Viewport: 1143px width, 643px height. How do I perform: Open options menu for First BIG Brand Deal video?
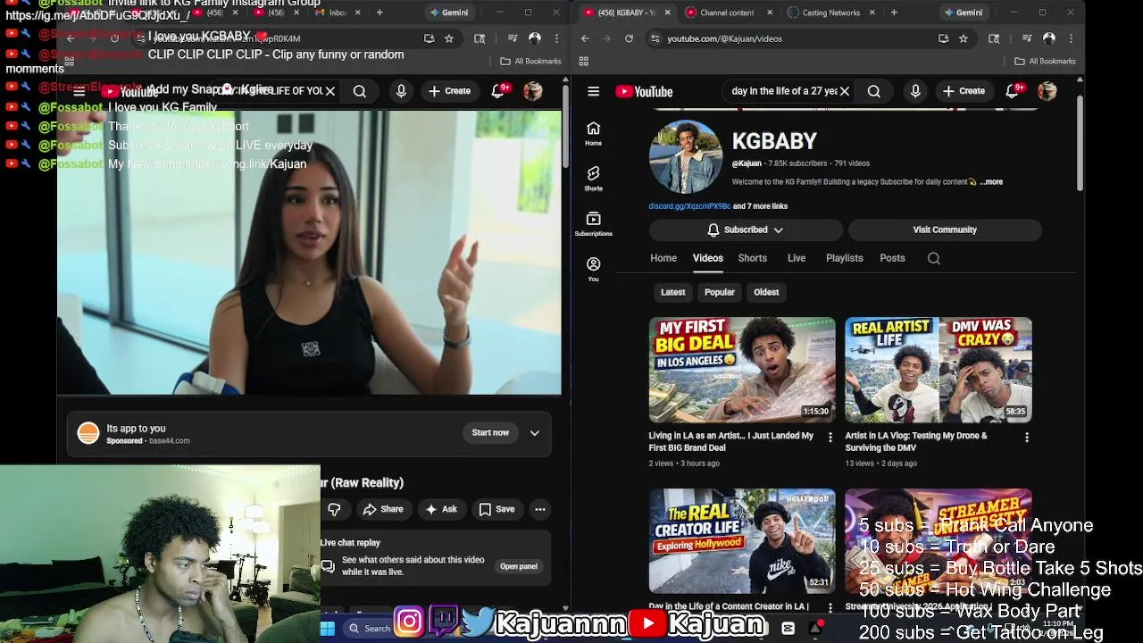(830, 438)
